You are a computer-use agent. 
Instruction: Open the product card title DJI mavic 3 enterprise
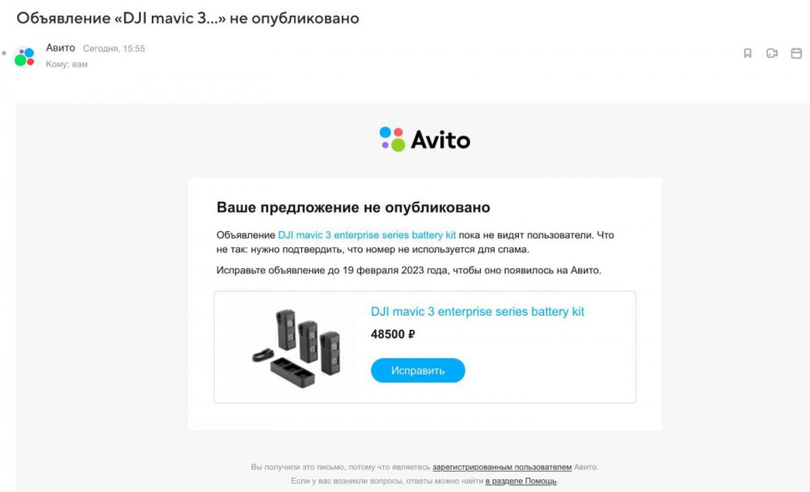[478, 311]
